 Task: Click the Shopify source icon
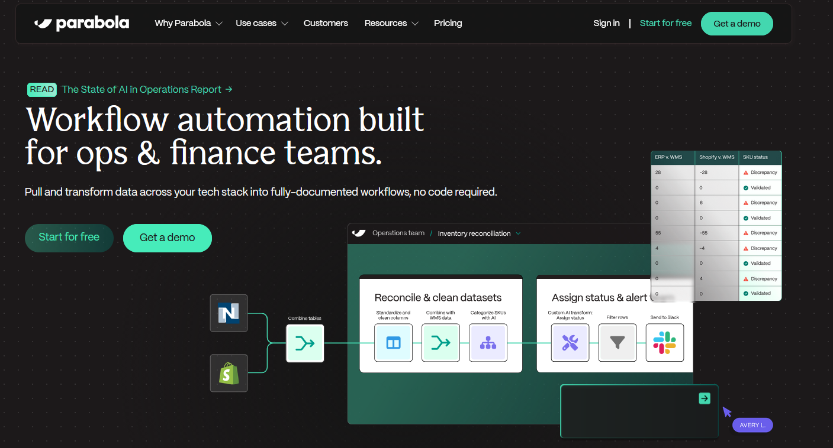[x=229, y=373]
